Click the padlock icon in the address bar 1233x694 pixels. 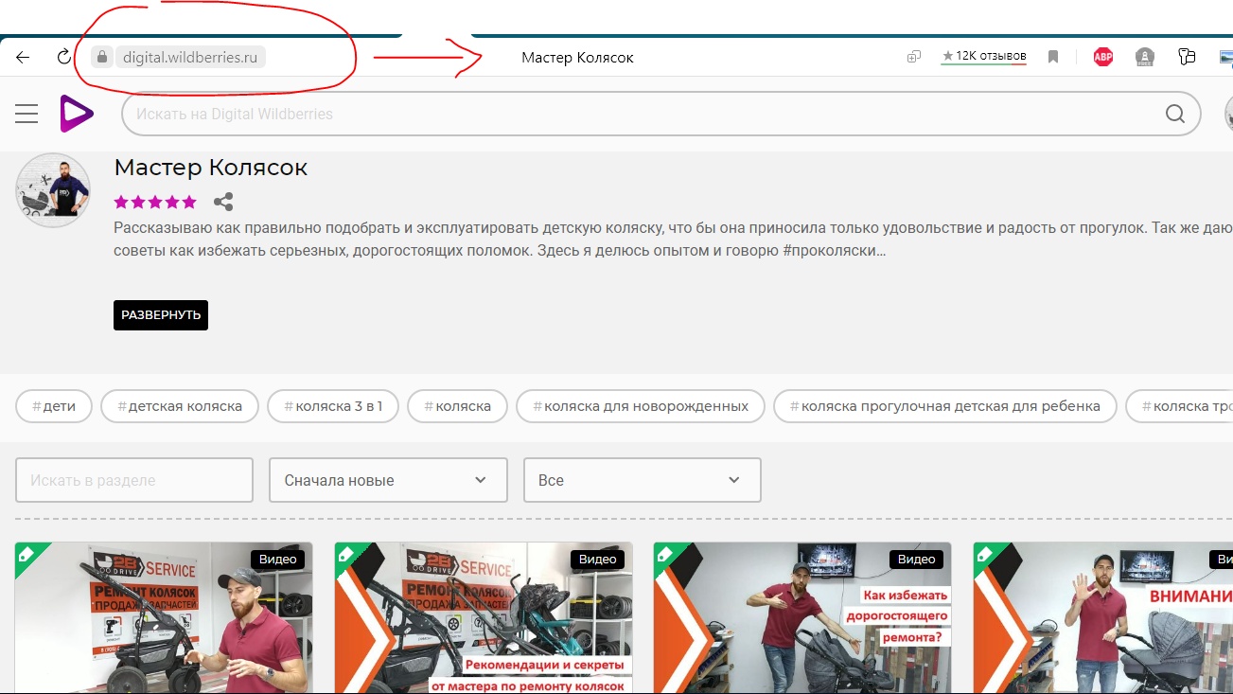point(104,57)
